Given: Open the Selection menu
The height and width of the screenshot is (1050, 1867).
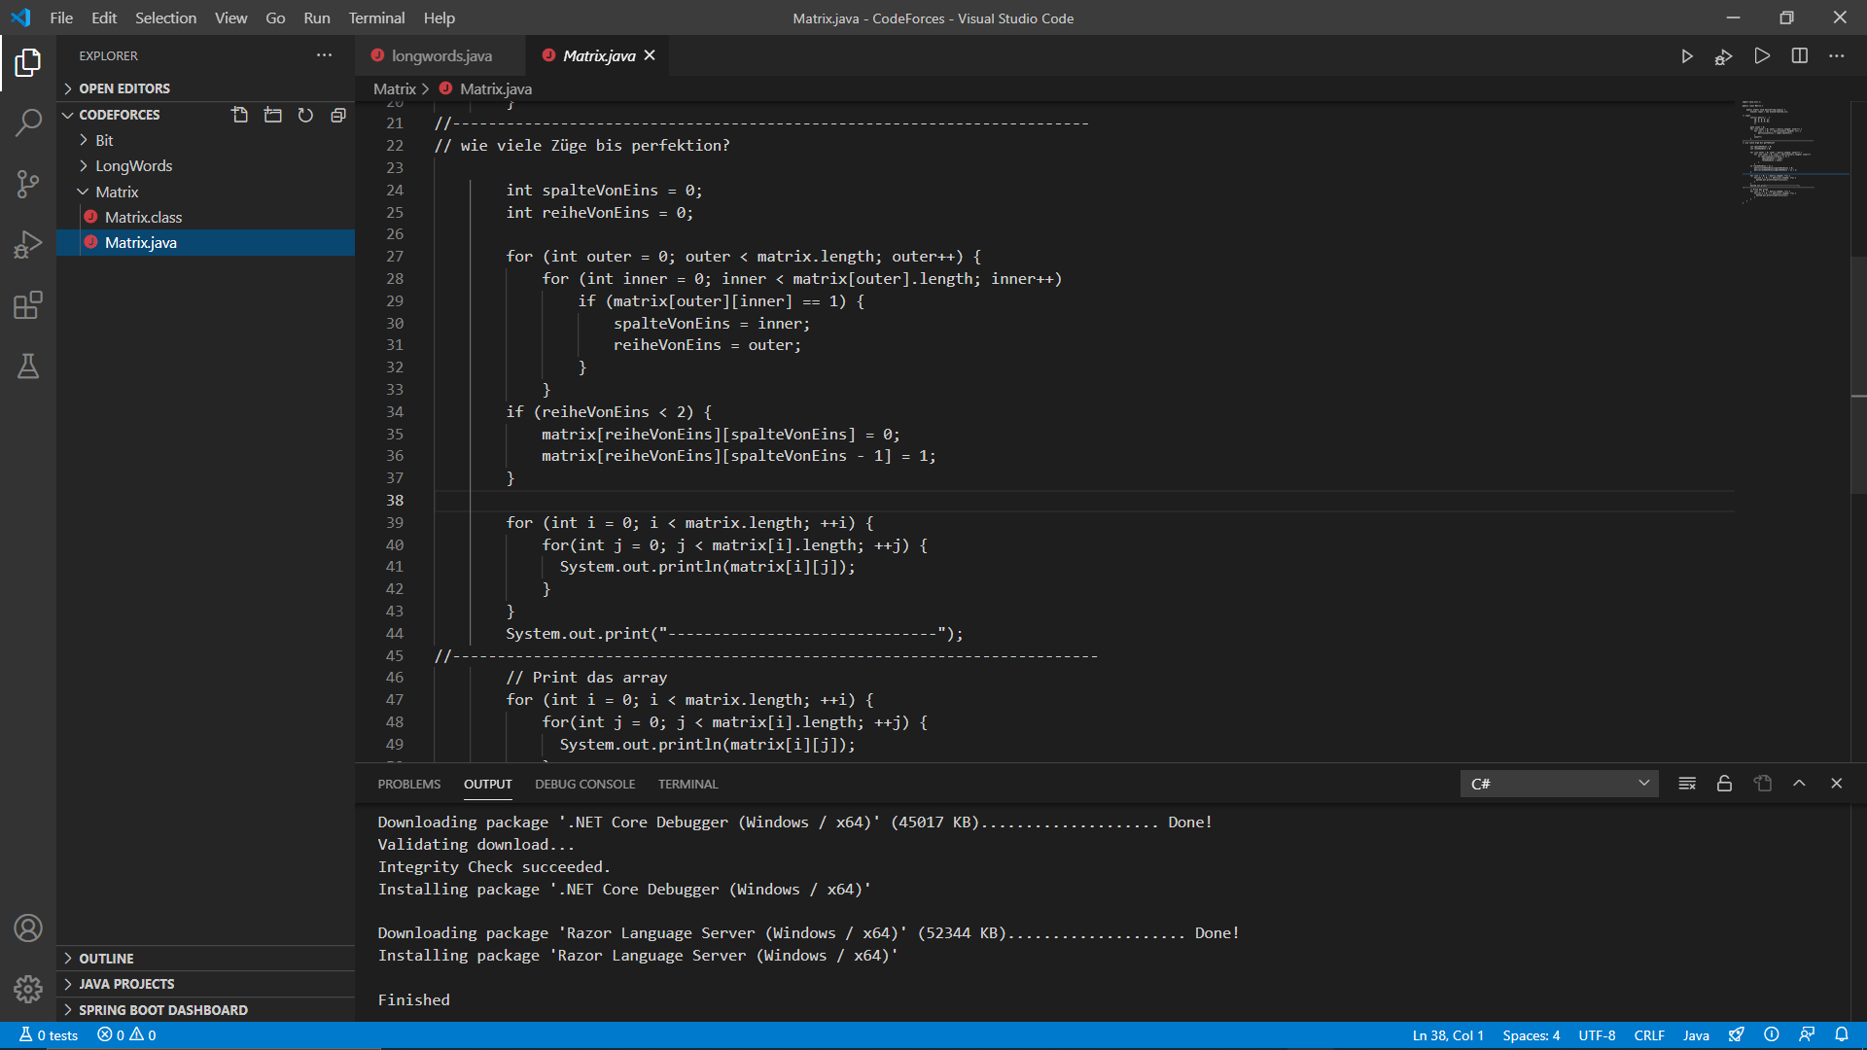Looking at the screenshot, I should pyautogui.click(x=165, y=17).
